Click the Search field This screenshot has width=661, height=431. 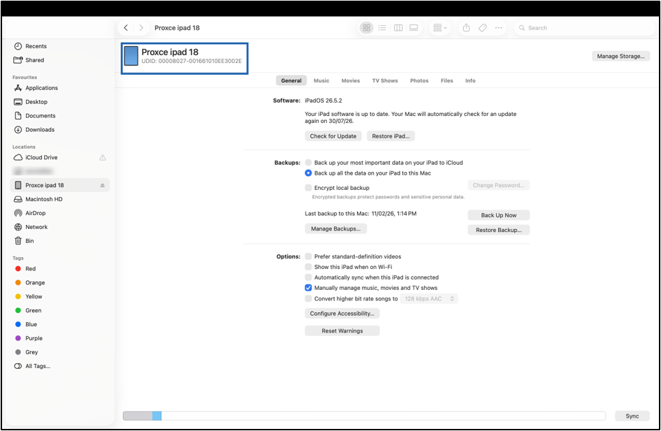click(584, 28)
